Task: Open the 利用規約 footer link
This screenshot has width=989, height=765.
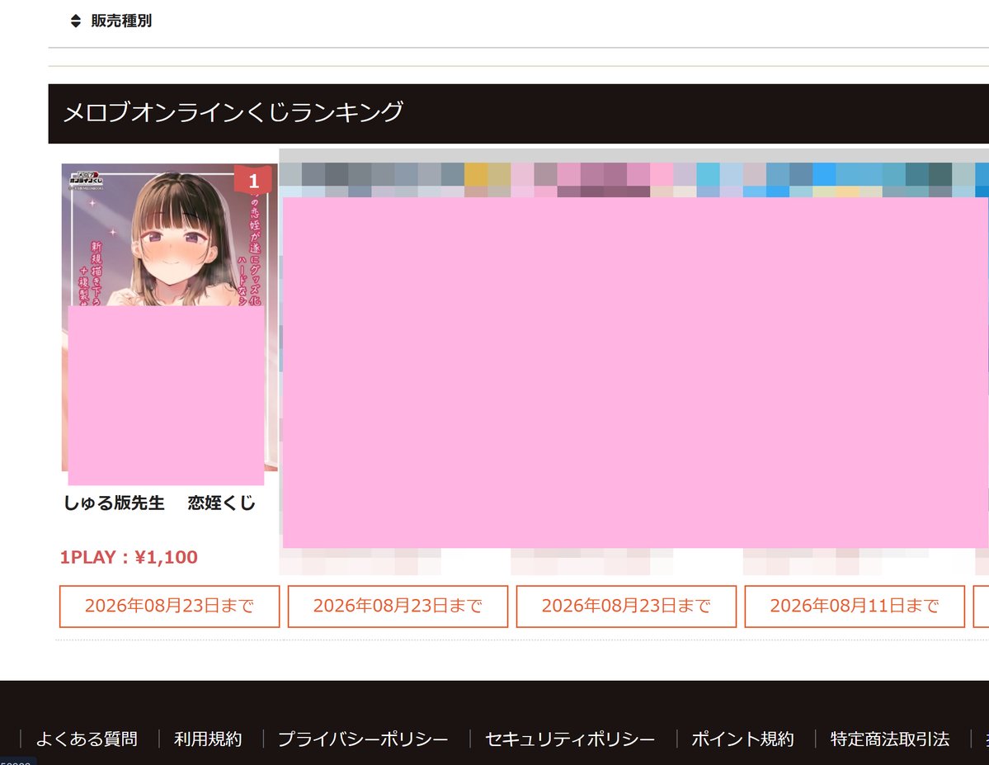Action: pos(208,739)
